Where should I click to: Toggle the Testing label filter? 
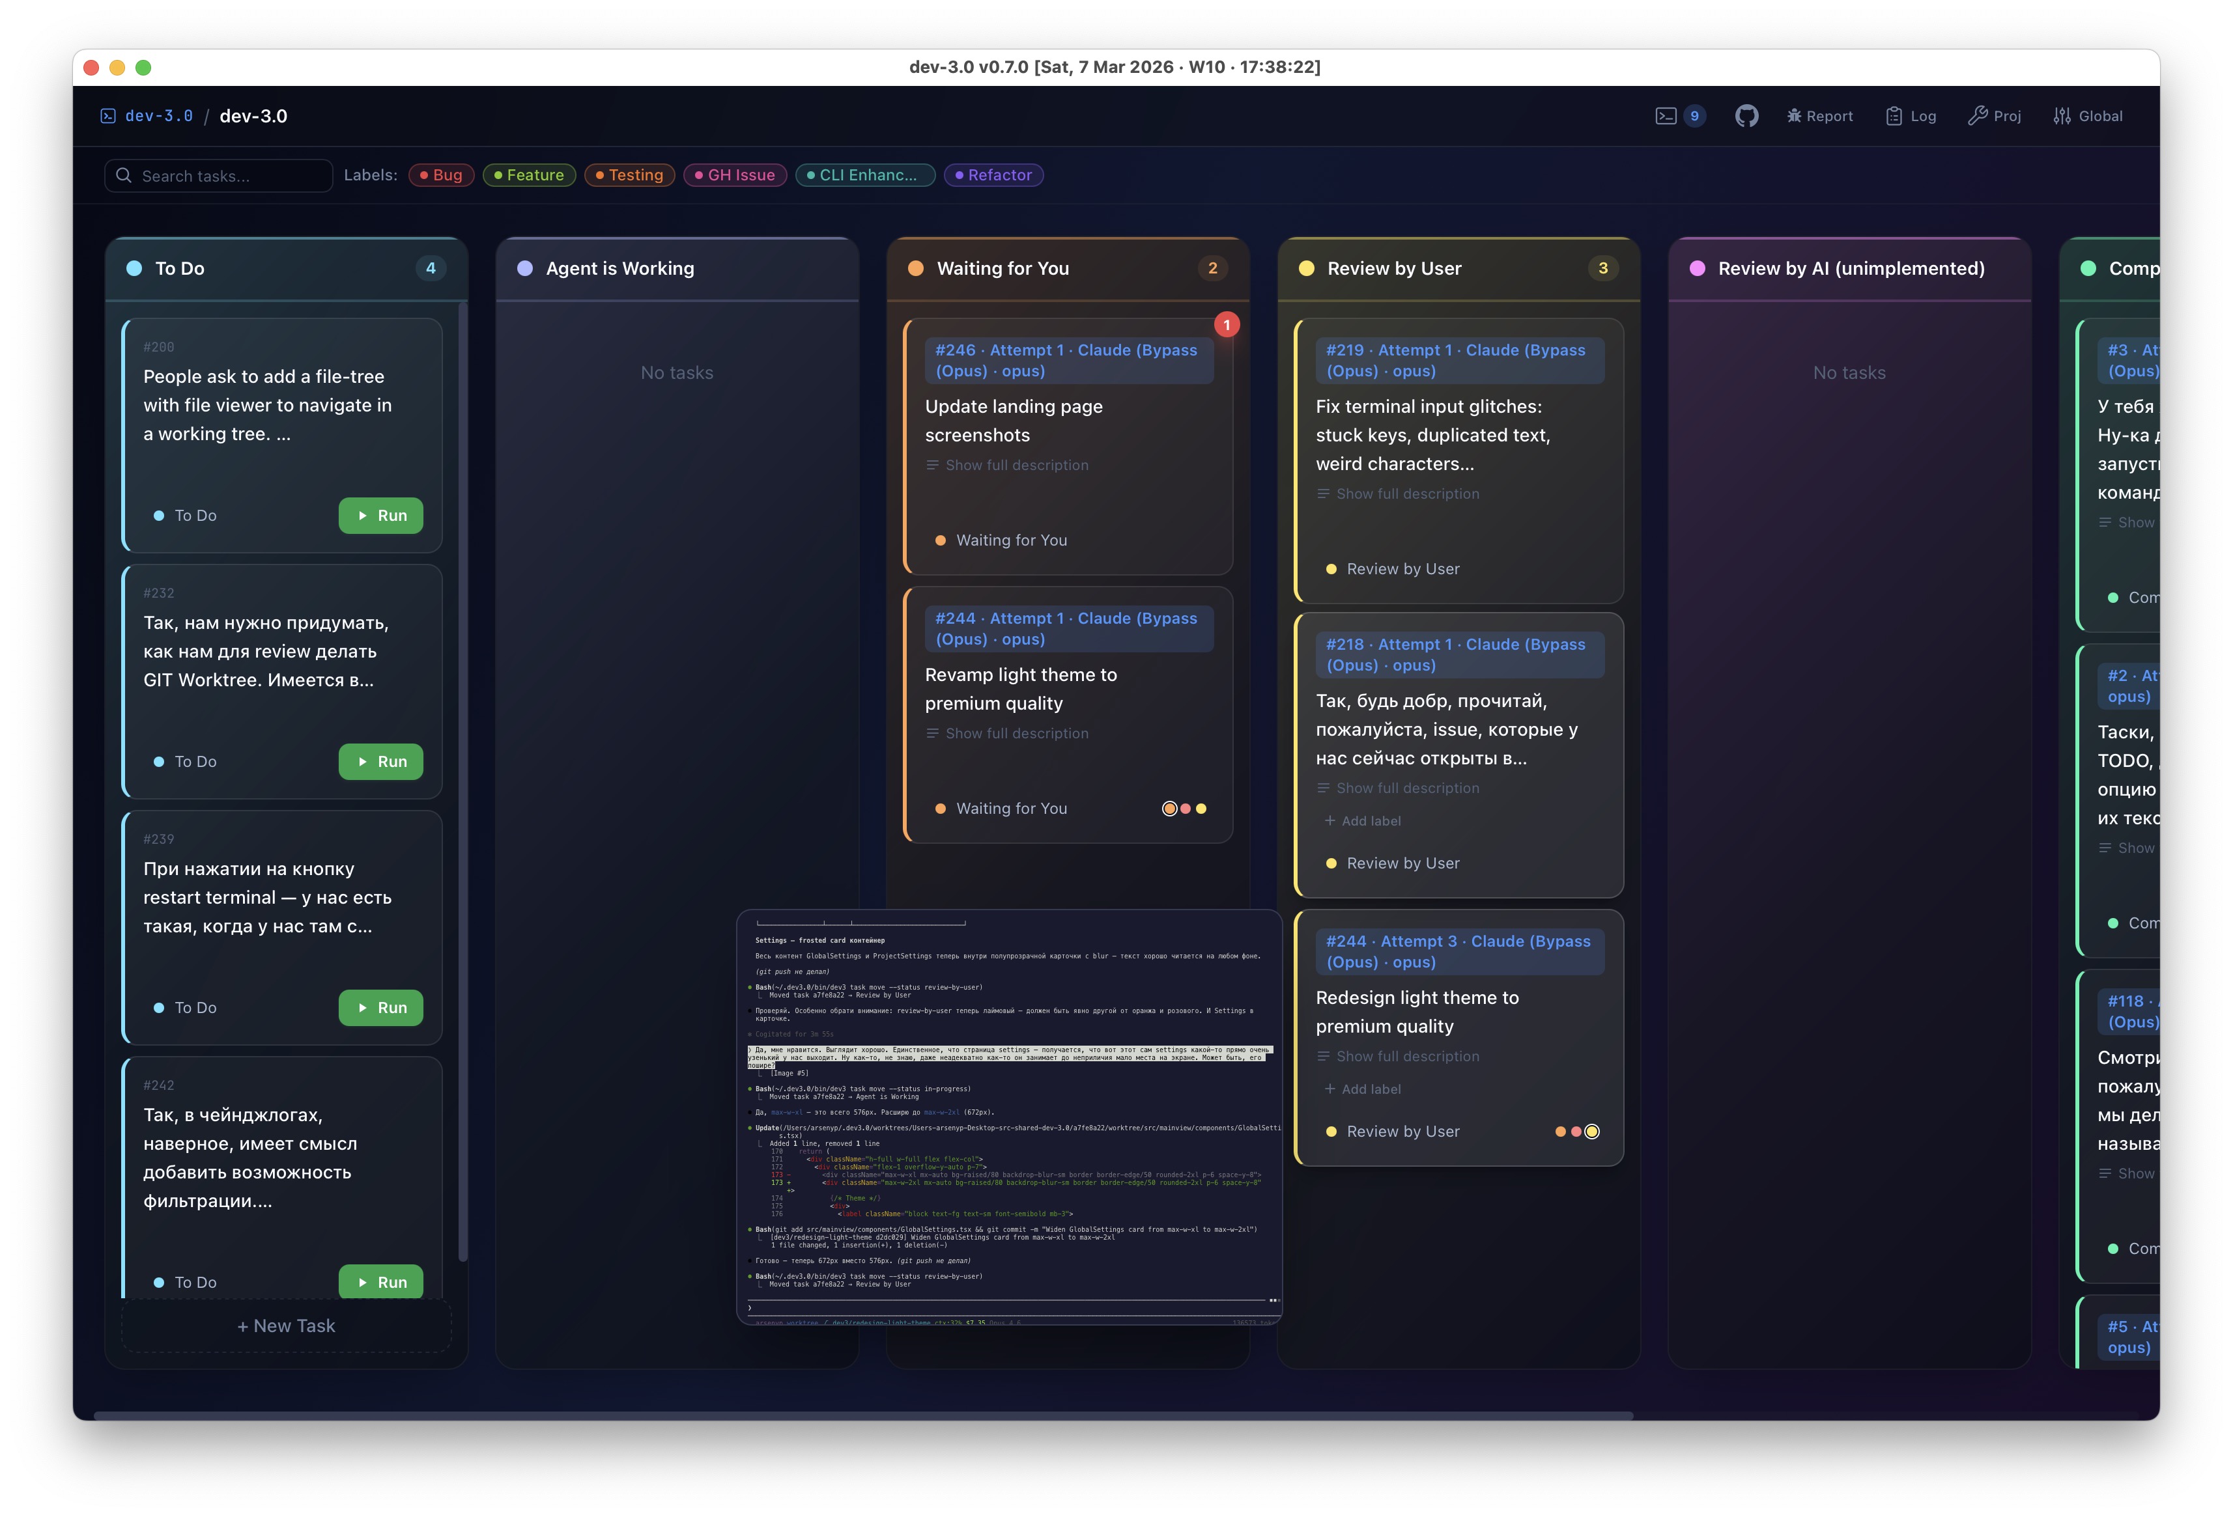629,174
